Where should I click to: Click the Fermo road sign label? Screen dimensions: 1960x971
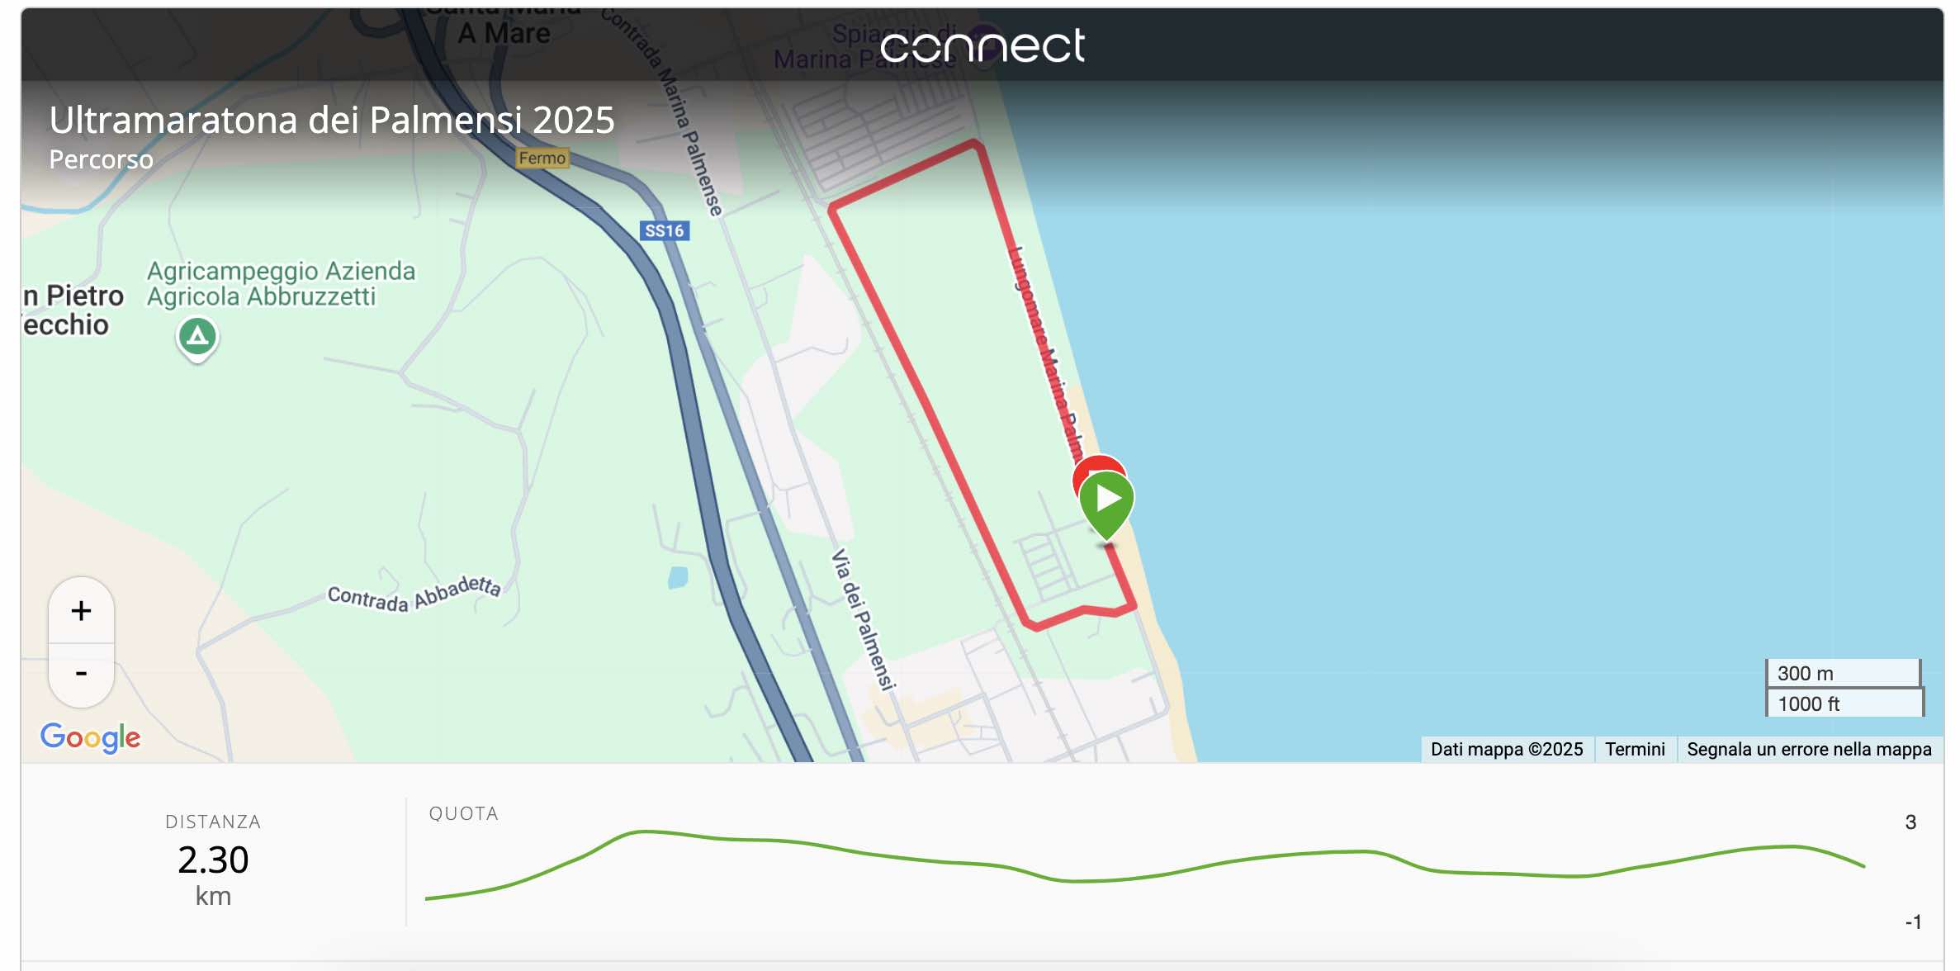coord(542,159)
